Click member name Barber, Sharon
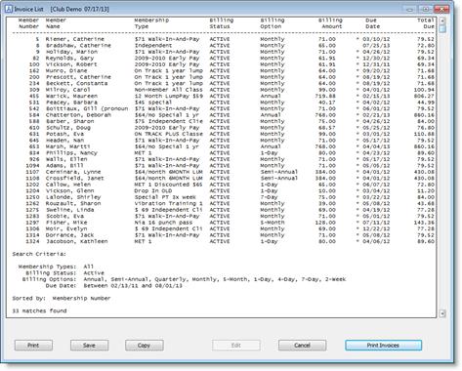The height and width of the screenshot is (371, 462). (x=69, y=121)
